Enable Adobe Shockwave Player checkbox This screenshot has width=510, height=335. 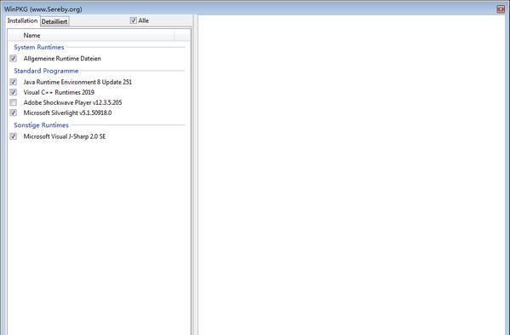click(x=14, y=102)
